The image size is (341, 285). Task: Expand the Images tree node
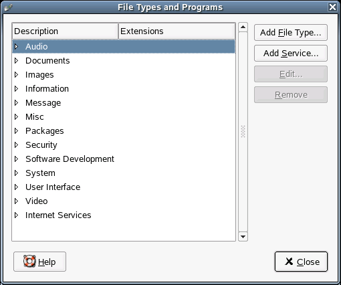tap(16, 74)
